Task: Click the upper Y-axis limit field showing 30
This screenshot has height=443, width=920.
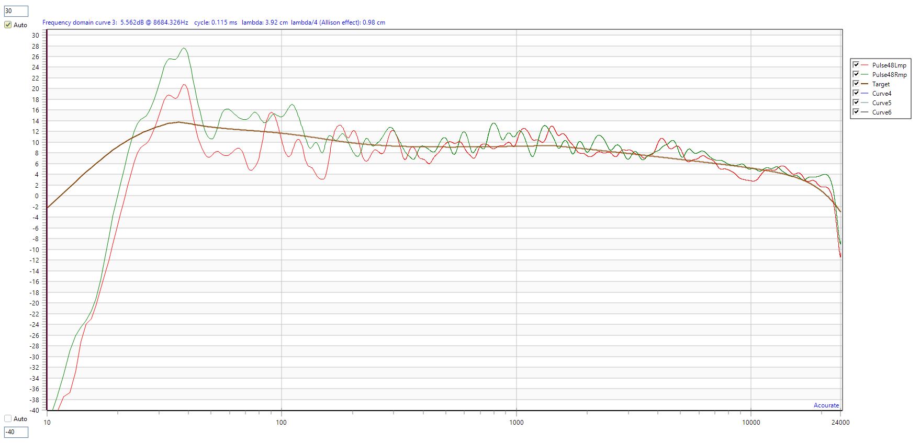Action: coord(16,11)
